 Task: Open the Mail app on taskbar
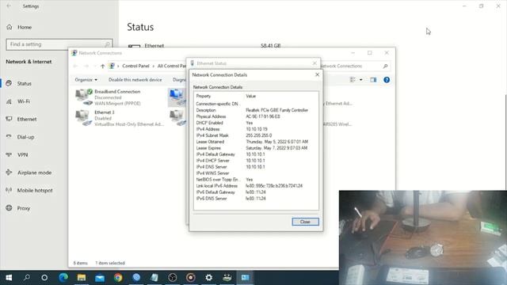coord(100,277)
